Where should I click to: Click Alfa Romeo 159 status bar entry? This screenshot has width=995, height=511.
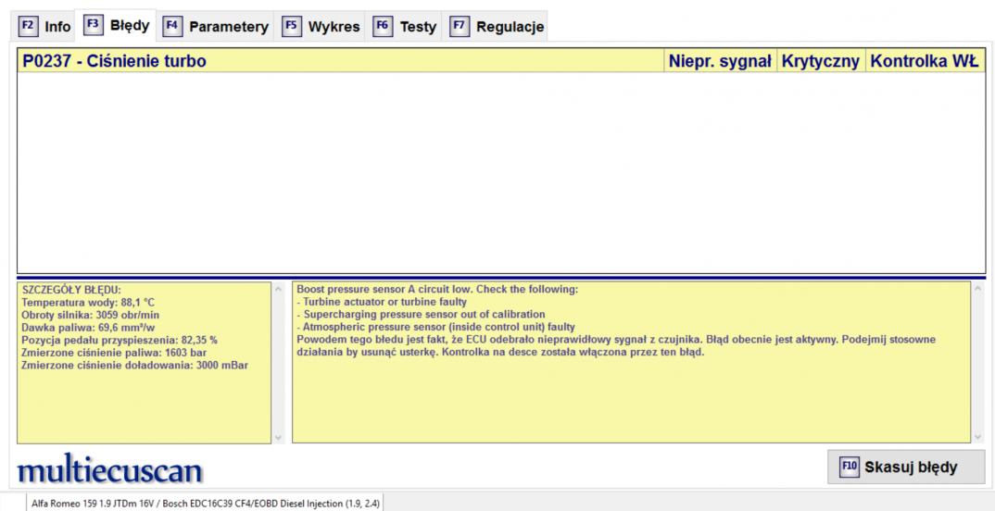pos(206,504)
